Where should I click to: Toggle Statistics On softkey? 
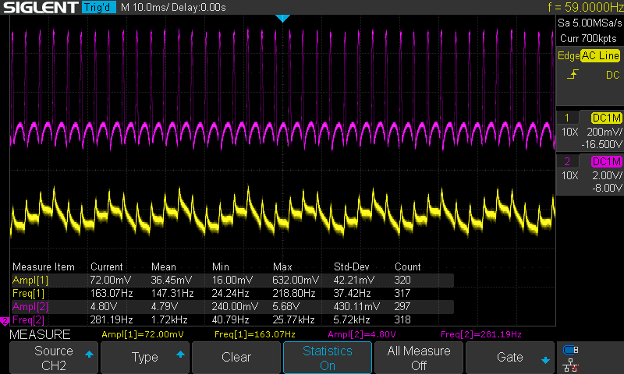coord(328,358)
